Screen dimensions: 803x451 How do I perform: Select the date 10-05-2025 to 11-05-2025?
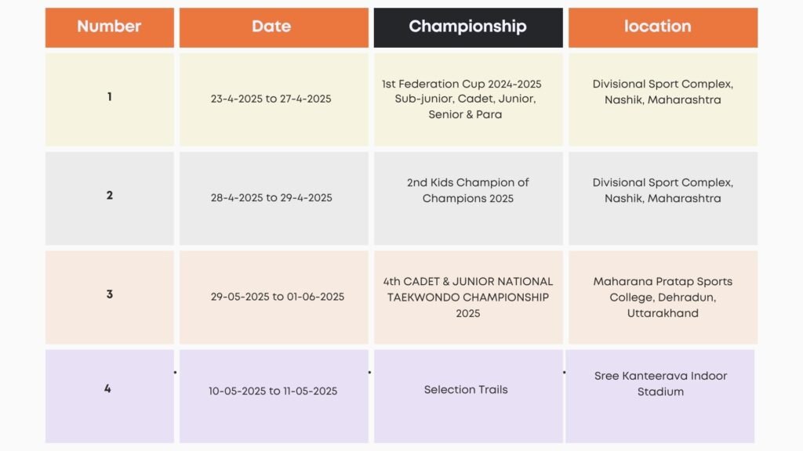coord(273,391)
